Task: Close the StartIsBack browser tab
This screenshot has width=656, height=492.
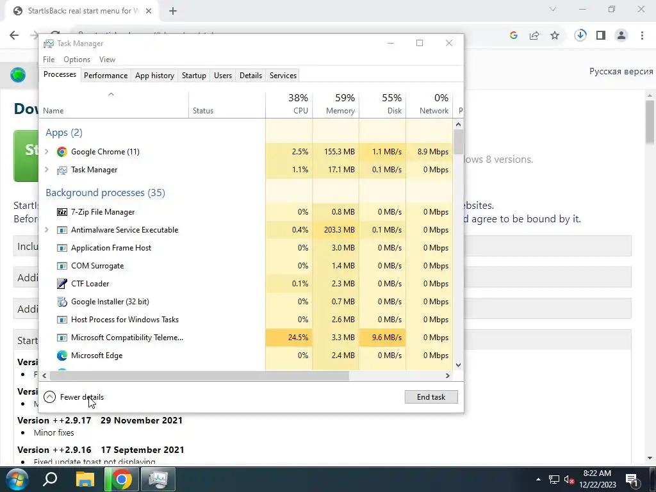Action: [x=149, y=11]
